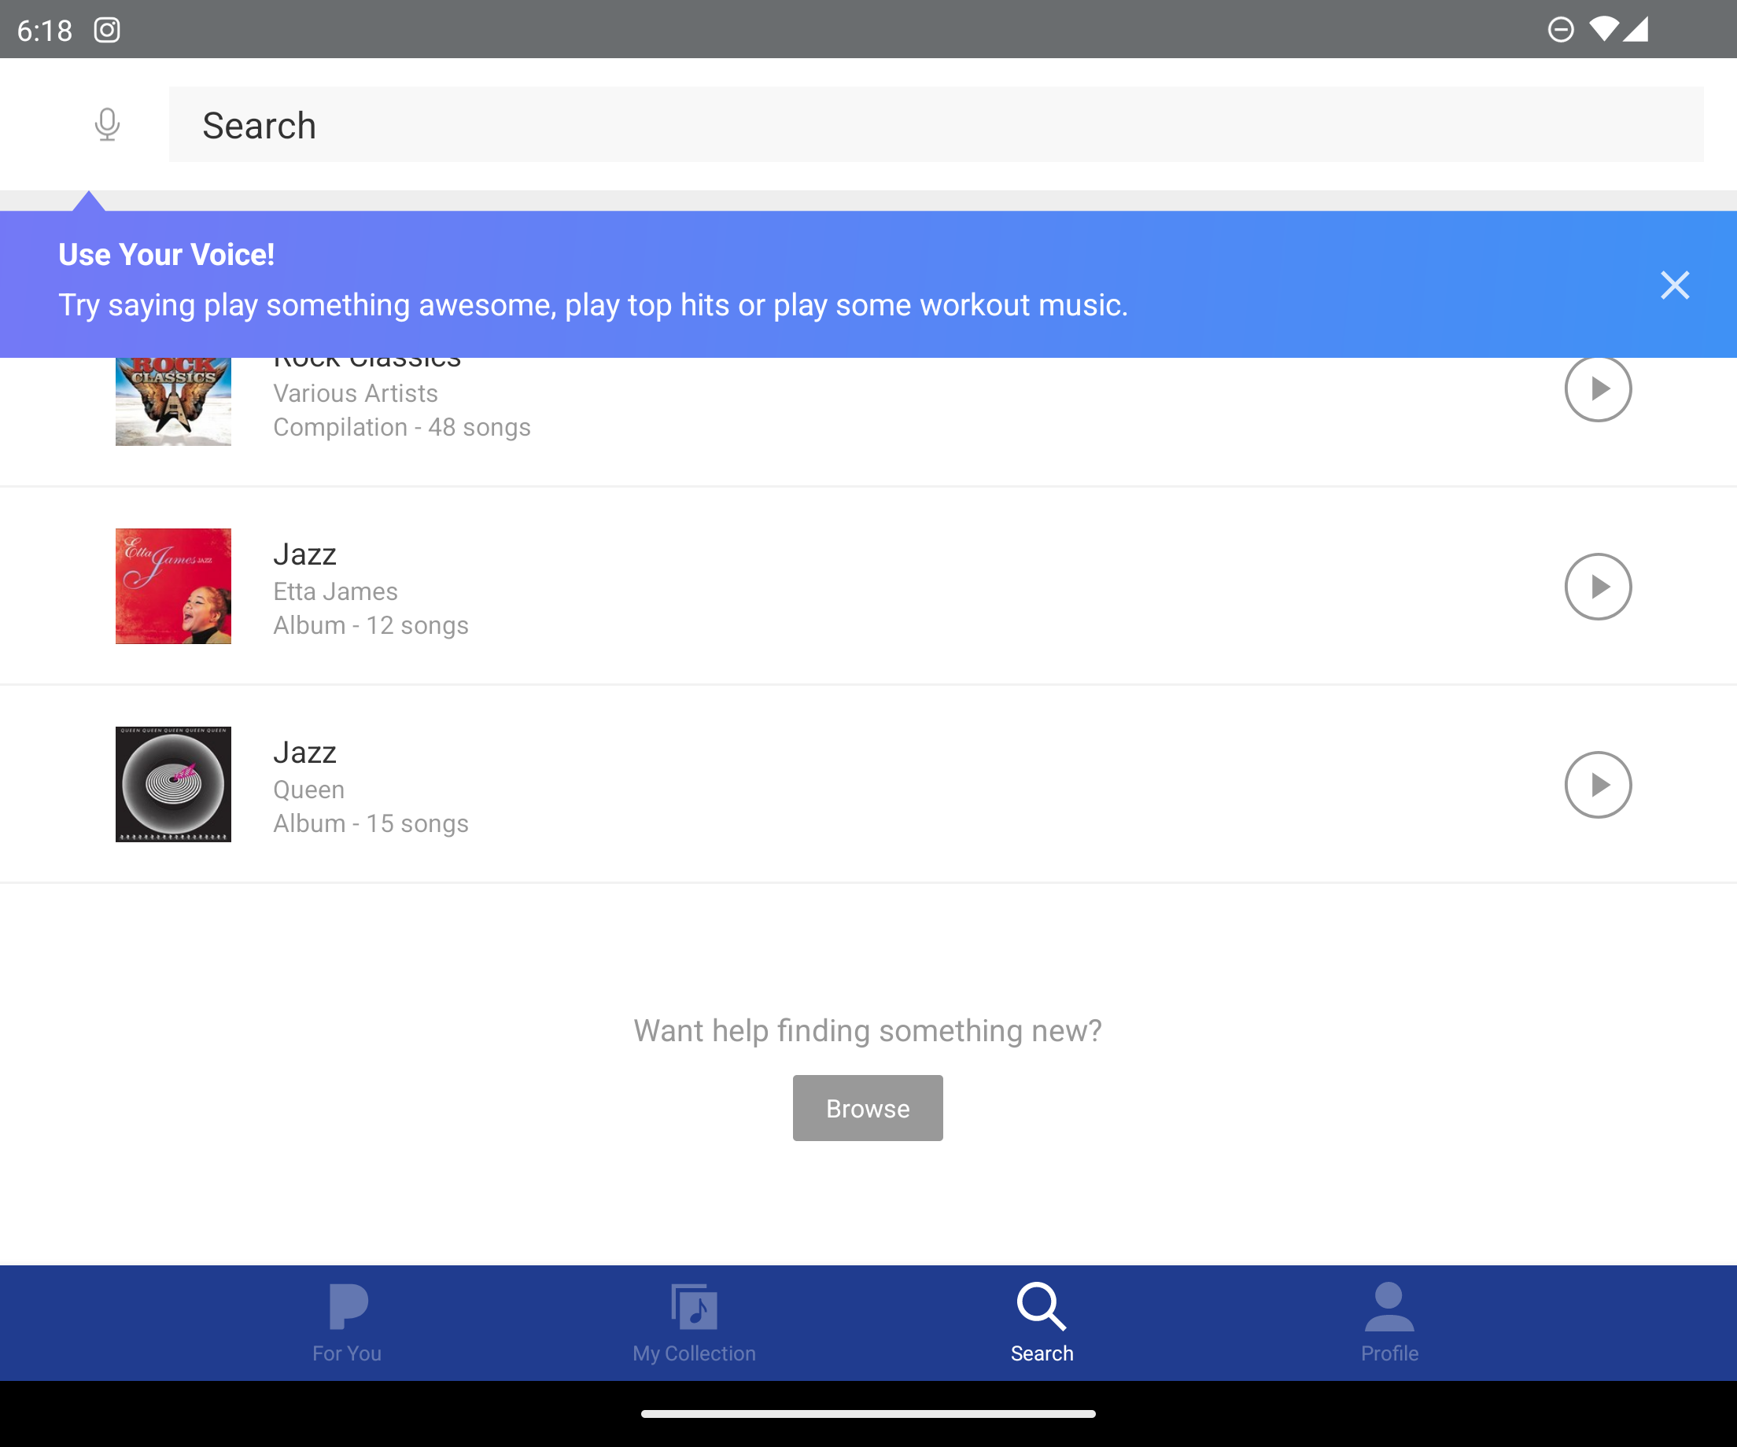The width and height of the screenshot is (1737, 1447).
Task: Tap the microphone voice search icon
Action: point(107,125)
